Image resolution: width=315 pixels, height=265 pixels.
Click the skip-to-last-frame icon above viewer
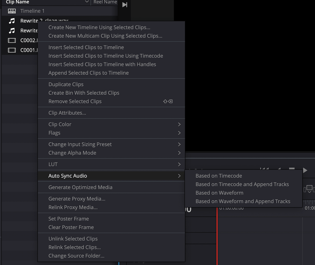(124, 4)
